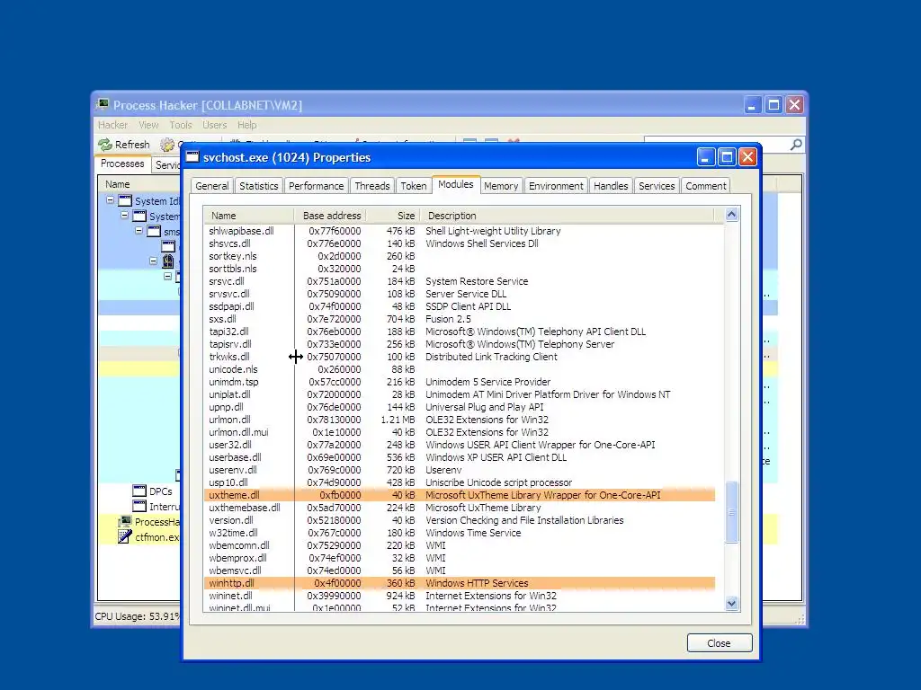921x690 pixels.
Task: Click the svchost.exe Properties title bar icon
Action: pos(192,156)
